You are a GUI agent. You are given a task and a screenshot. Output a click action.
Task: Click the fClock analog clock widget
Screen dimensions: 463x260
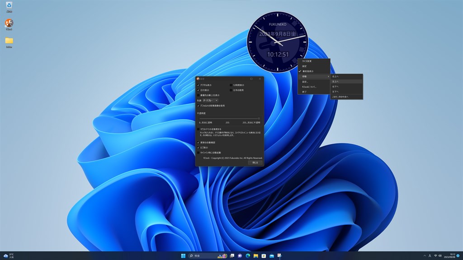point(278,42)
